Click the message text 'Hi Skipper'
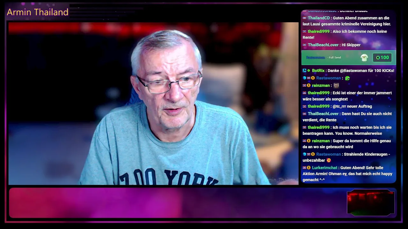Image resolution: width=408 pixels, height=229 pixels. tap(351, 45)
